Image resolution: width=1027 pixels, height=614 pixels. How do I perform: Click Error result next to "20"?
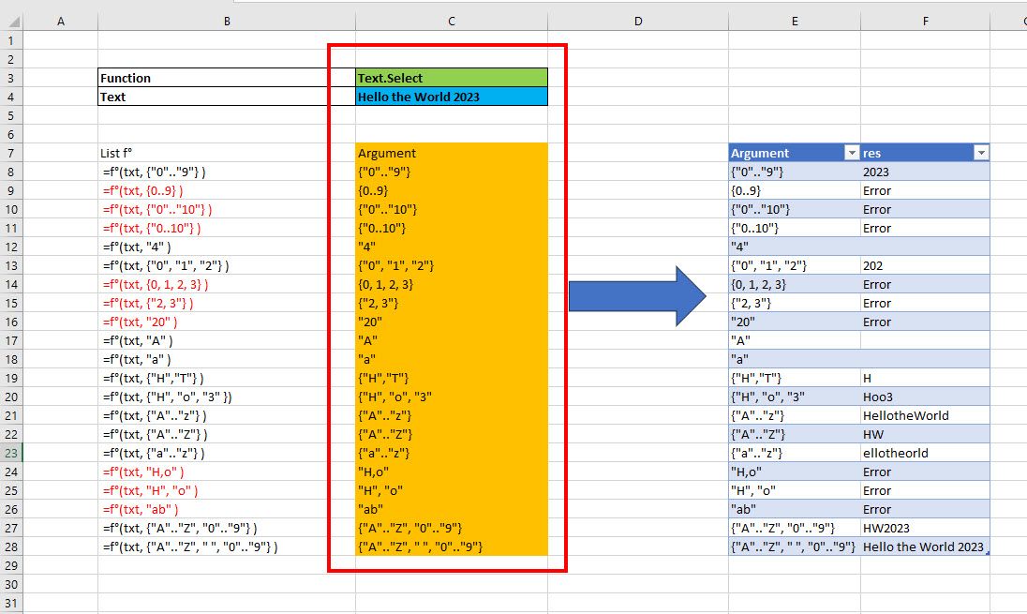pyautogui.click(x=925, y=322)
